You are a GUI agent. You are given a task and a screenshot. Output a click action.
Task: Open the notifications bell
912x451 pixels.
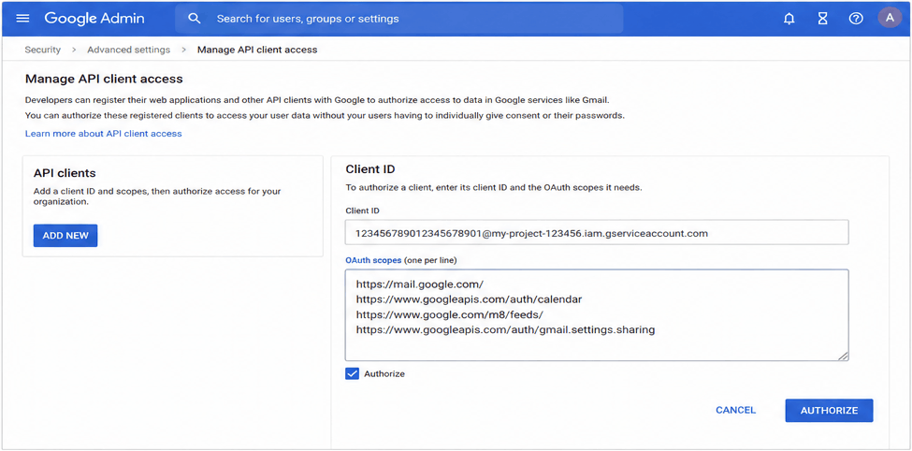coord(789,19)
